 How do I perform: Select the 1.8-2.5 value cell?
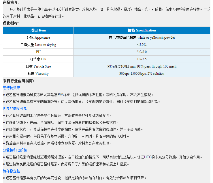point(142,59)
